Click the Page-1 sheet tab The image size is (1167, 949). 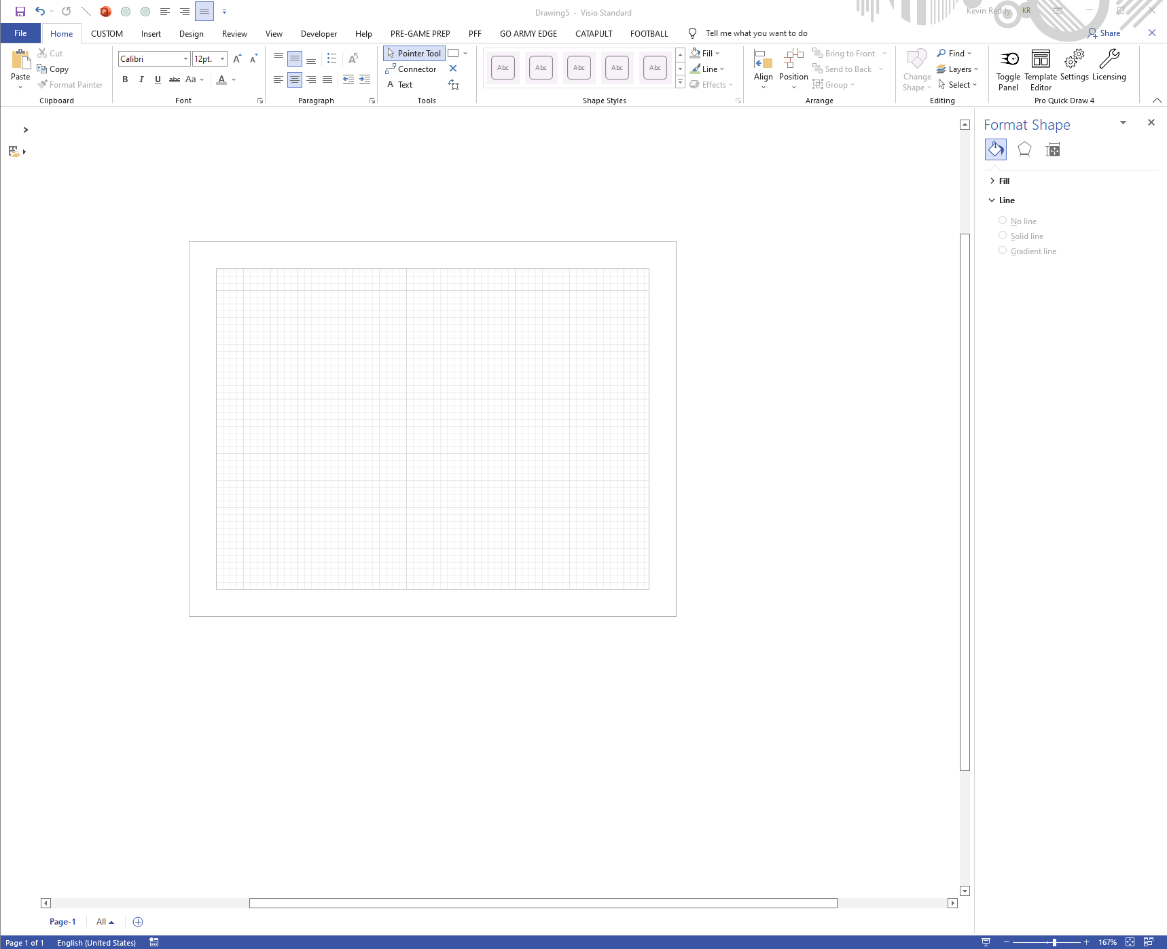(62, 922)
